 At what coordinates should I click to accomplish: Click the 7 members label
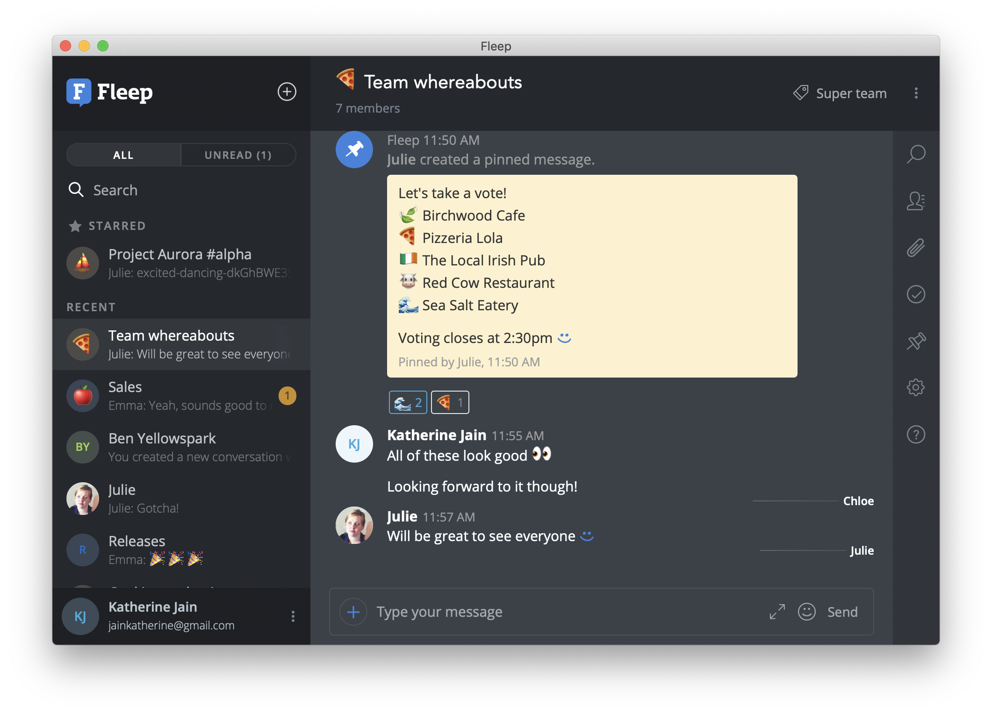click(368, 108)
